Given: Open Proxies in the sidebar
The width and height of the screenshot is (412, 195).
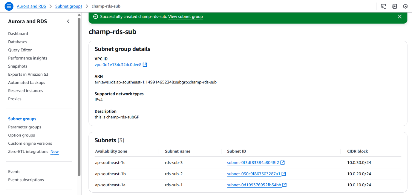Looking at the screenshot, I should coord(15,99).
